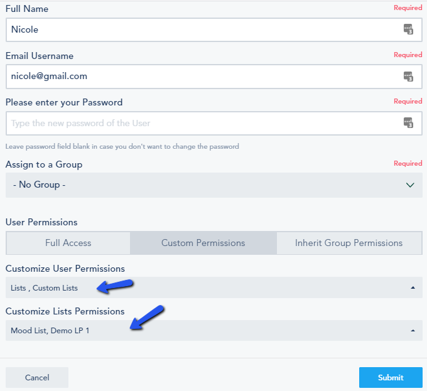Click the arrow beside Lists, Custom Lists
Viewport: 427px width, 391px height.
(x=413, y=287)
